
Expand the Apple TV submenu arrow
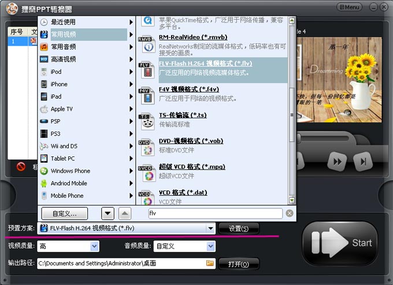[x=131, y=109]
